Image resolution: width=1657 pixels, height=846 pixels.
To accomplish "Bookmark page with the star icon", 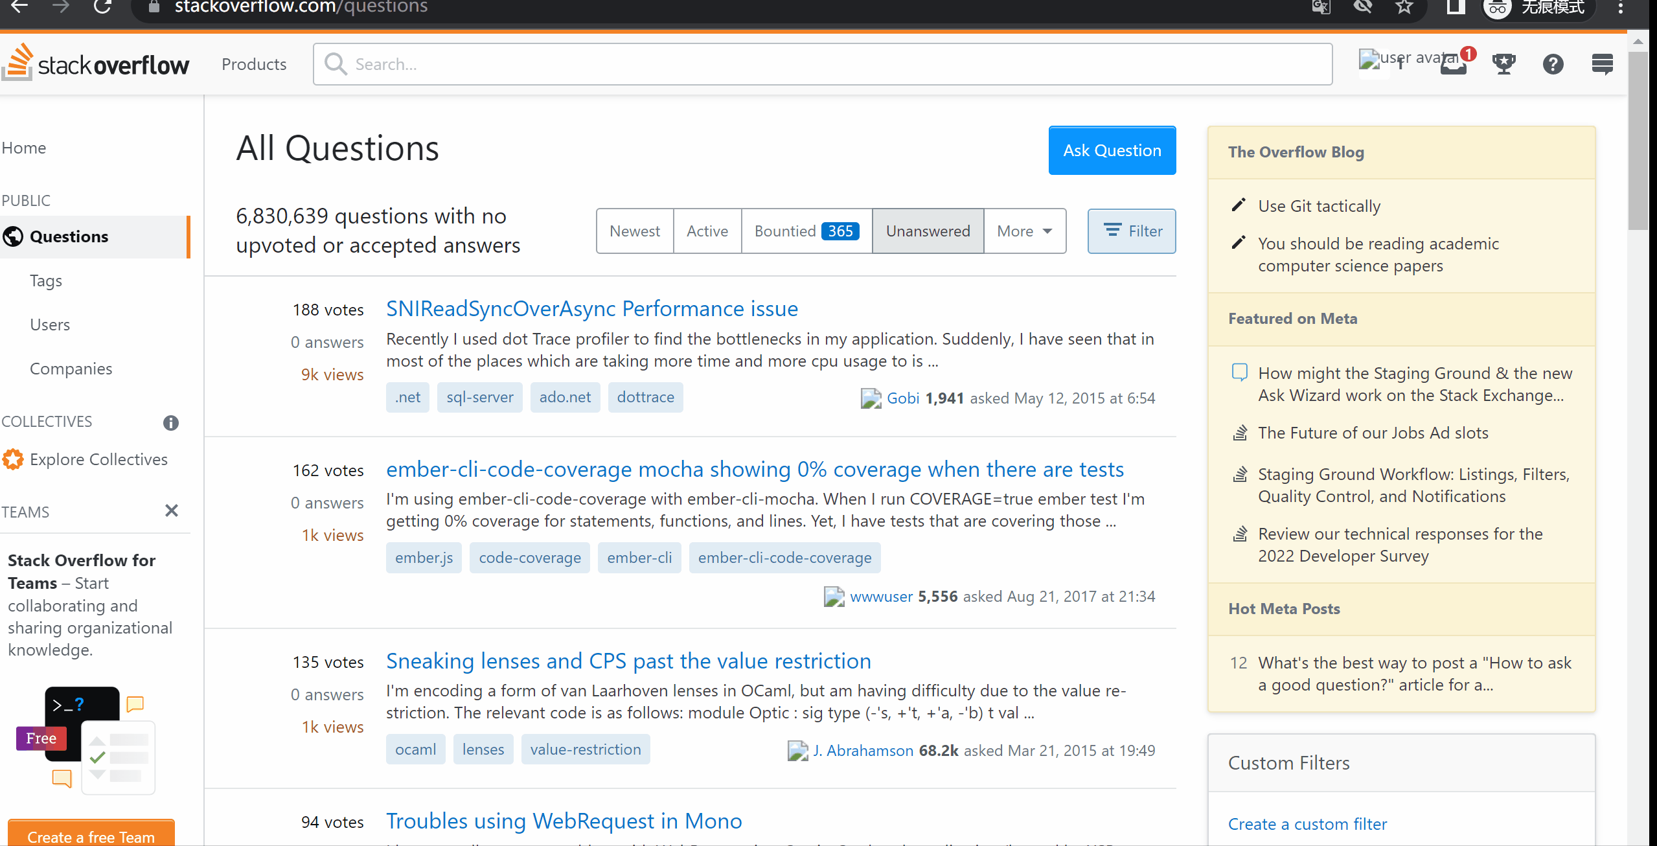I will (1404, 7).
